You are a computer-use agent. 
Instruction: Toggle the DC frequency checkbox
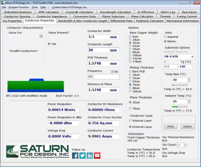coord(112,72)
